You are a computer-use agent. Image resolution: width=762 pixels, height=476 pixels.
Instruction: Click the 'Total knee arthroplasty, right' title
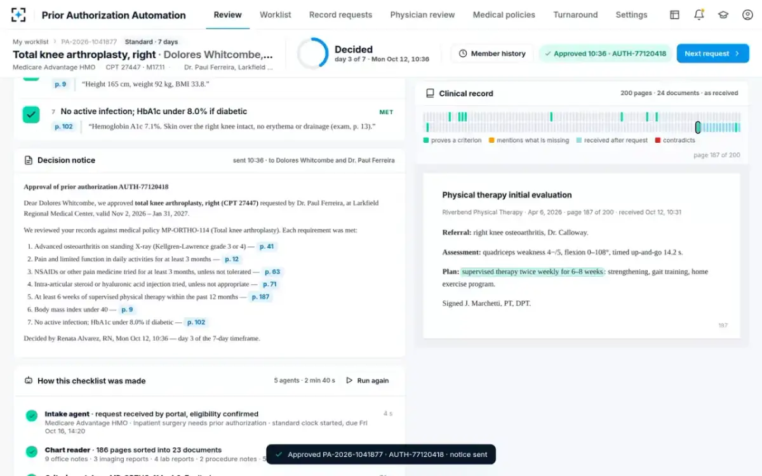click(x=84, y=55)
